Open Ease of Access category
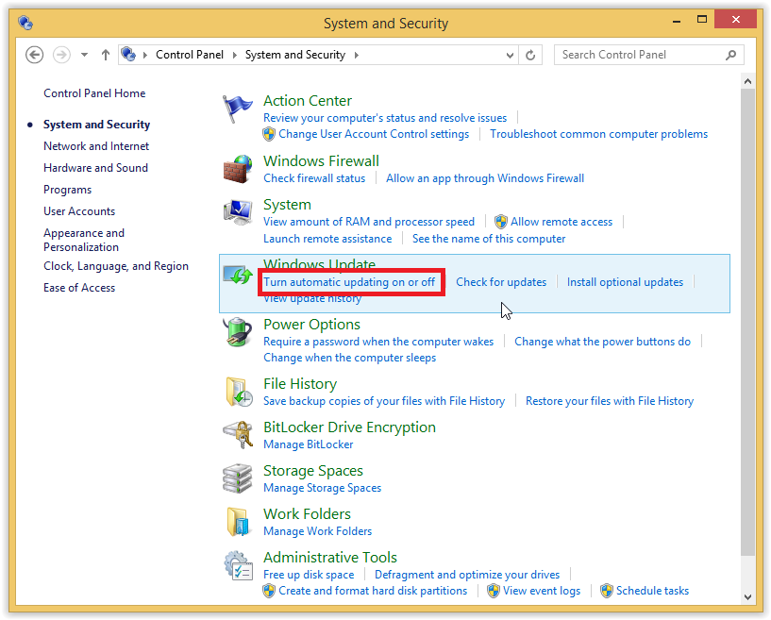 coord(79,288)
